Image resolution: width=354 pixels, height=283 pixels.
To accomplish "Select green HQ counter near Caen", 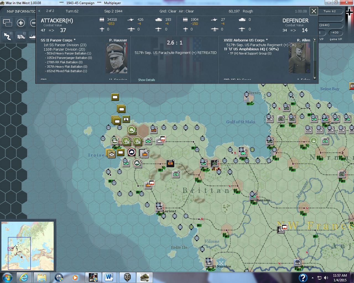I will [326, 141].
